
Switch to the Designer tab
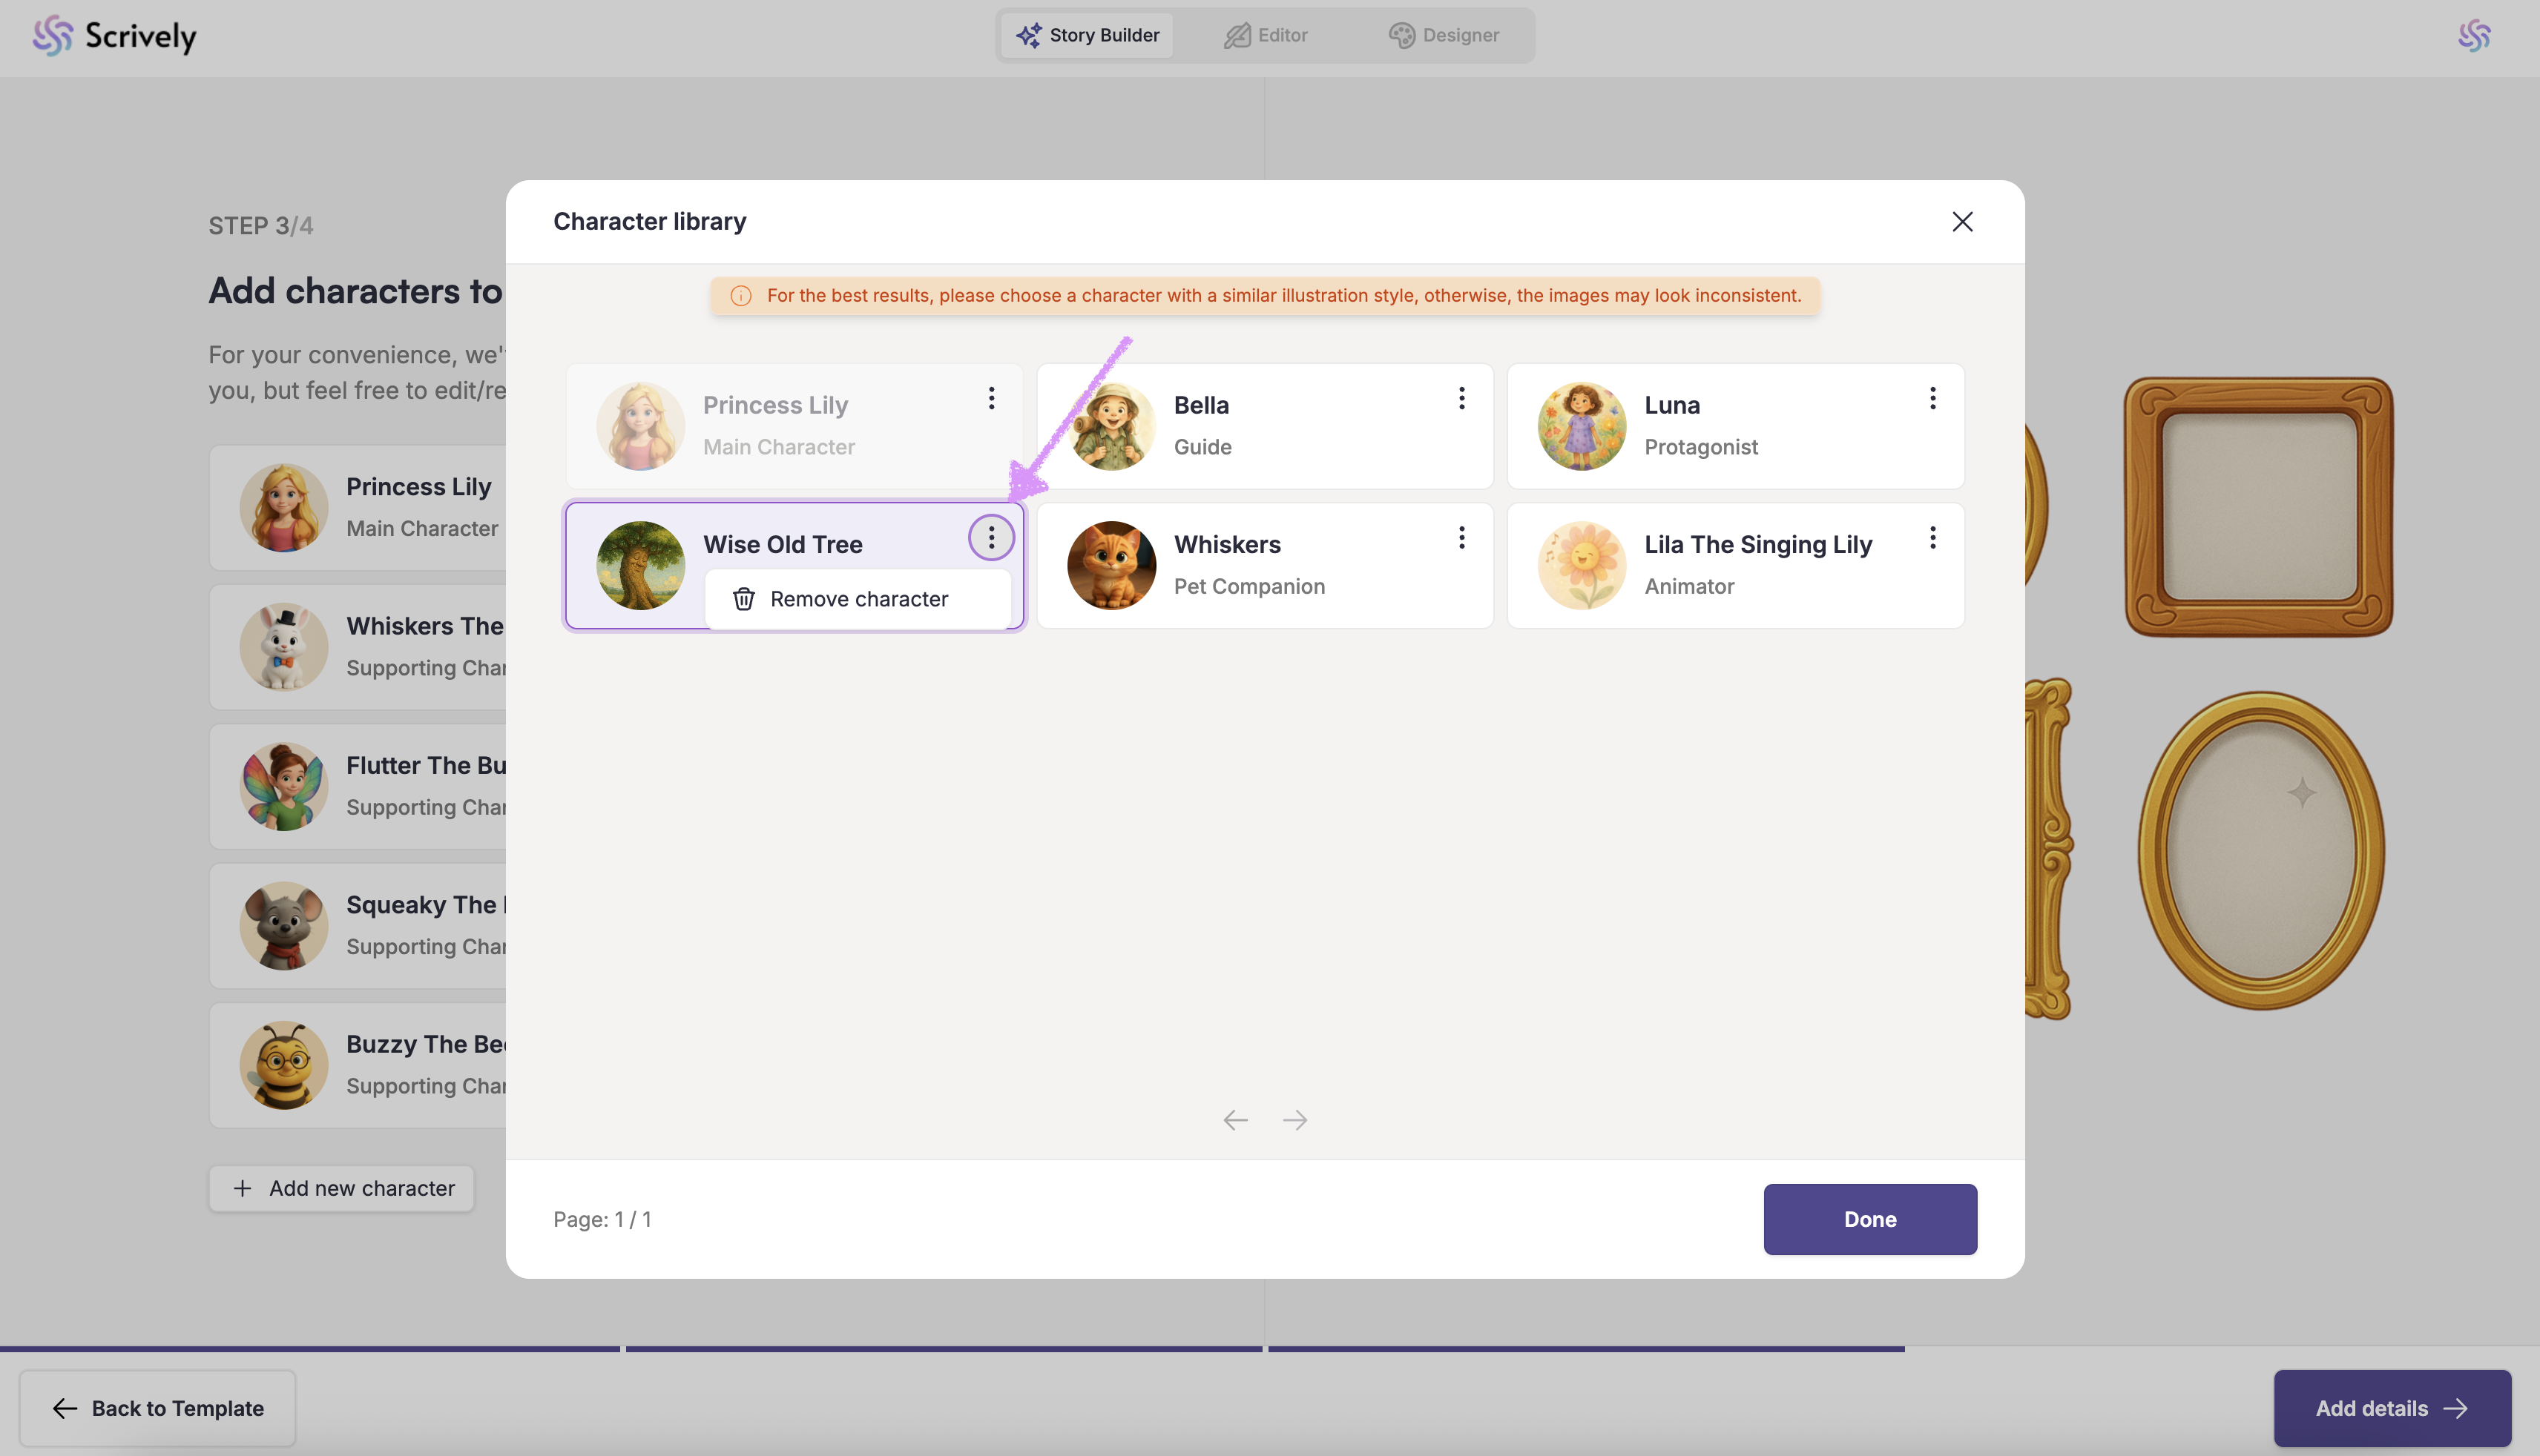[1444, 35]
